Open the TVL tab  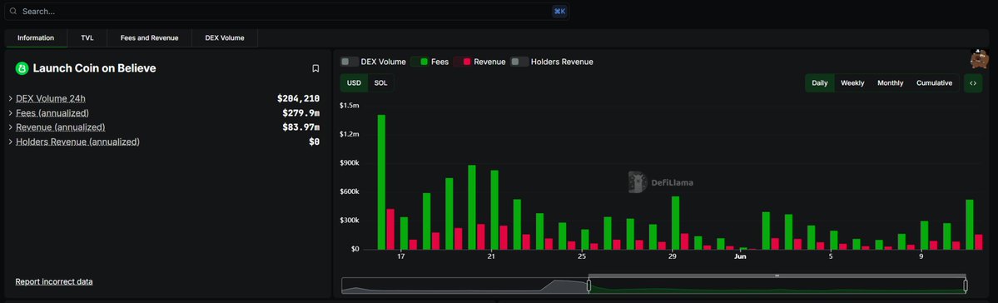pos(87,38)
